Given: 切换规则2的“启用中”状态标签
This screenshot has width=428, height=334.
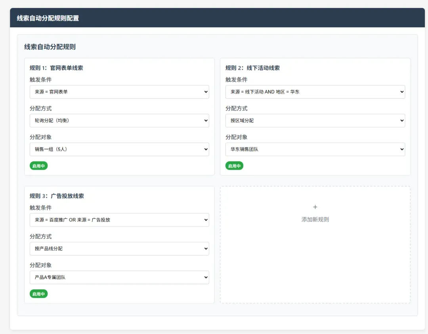Looking at the screenshot, I should point(234,166).
